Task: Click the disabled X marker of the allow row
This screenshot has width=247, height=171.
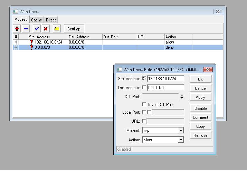Action: coord(16,42)
